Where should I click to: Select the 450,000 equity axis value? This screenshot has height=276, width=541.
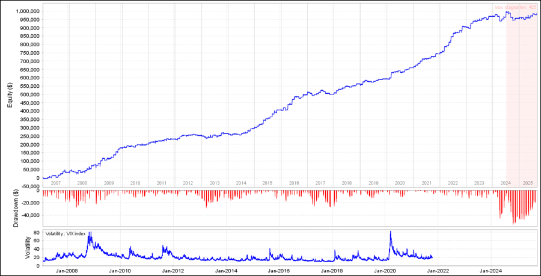point(30,103)
